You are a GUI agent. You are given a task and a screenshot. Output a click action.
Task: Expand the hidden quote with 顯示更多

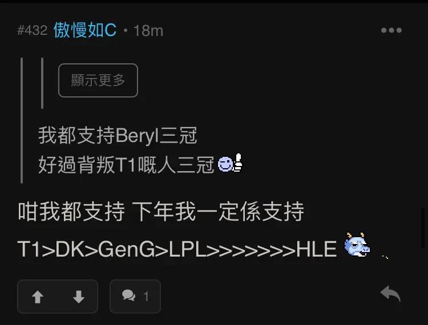tap(98, 80)
